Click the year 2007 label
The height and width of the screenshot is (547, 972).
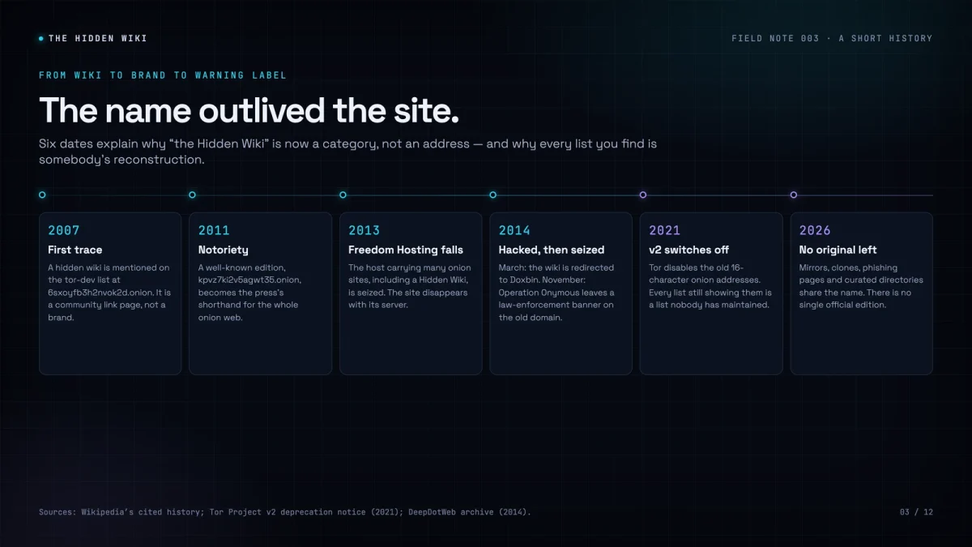(64, 230)
